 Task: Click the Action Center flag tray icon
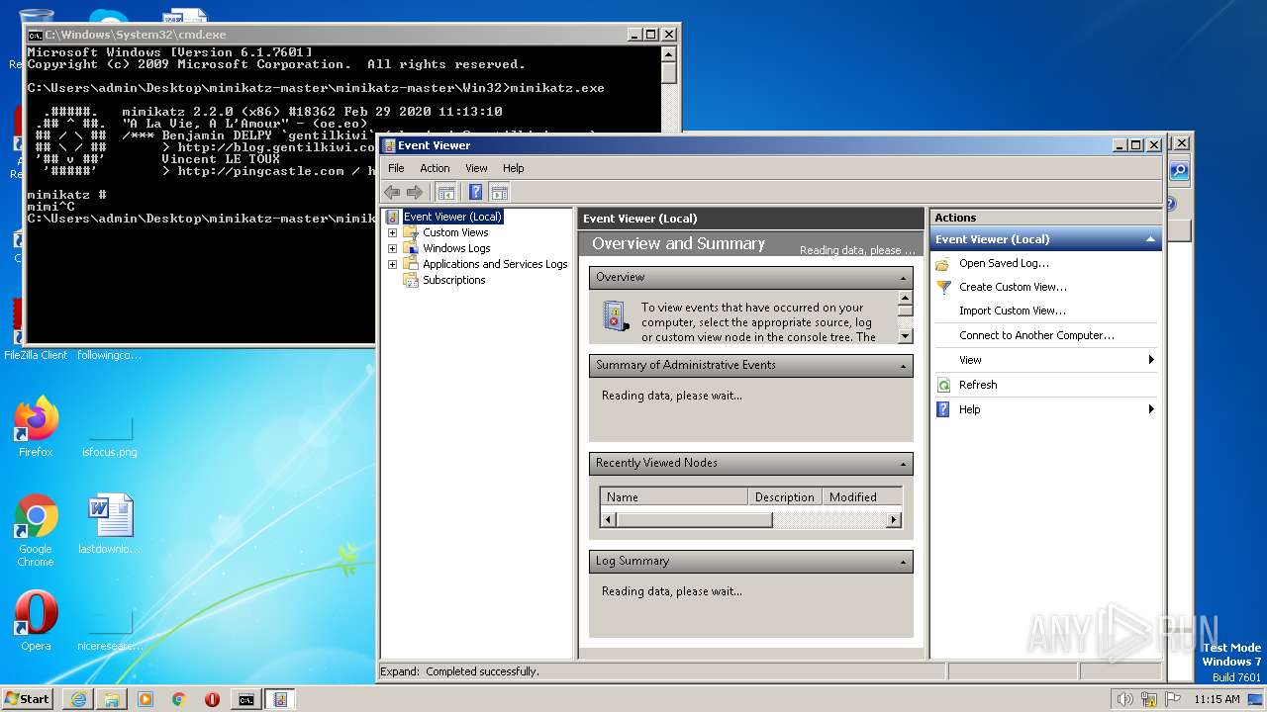[1174, 699]
